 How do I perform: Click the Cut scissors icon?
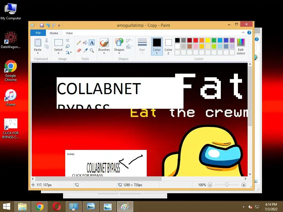(x=46, y=40)
